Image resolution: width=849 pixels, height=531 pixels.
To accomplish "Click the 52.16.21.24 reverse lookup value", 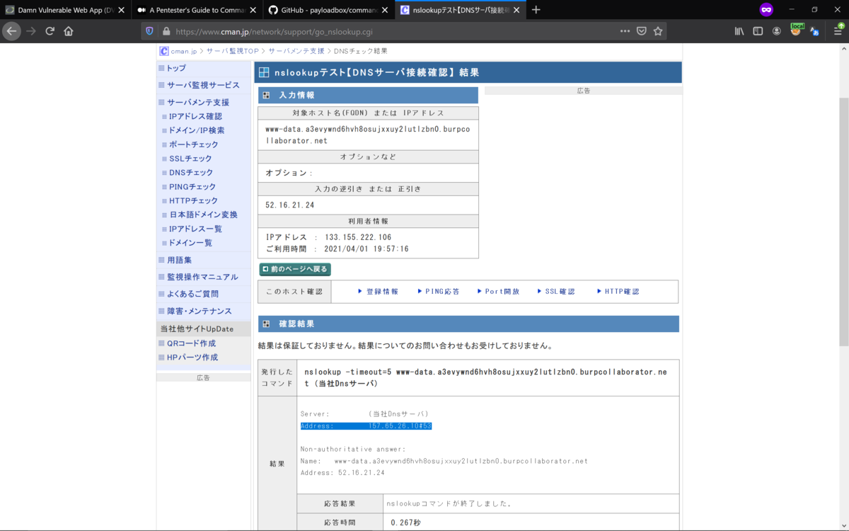I will click(x=289, y=205).
